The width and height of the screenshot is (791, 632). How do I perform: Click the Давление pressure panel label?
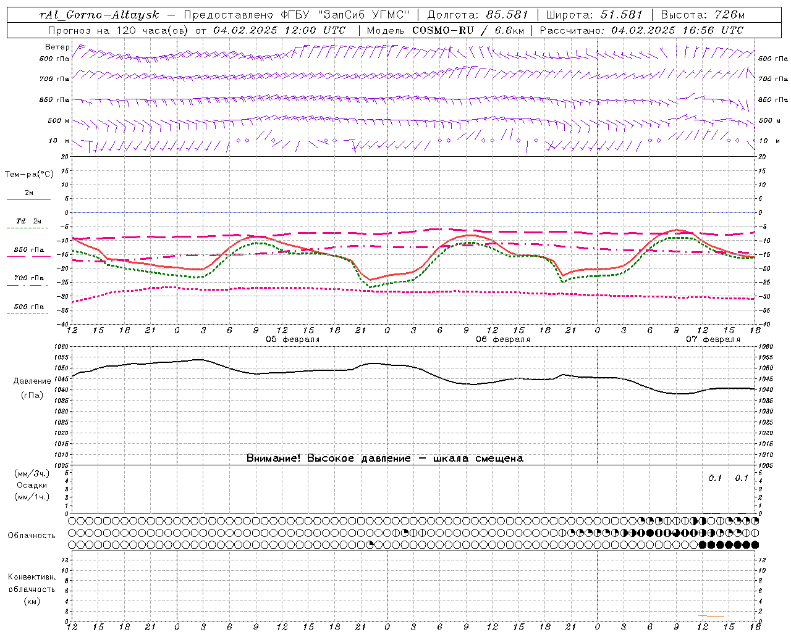click(x=32, y=381)
